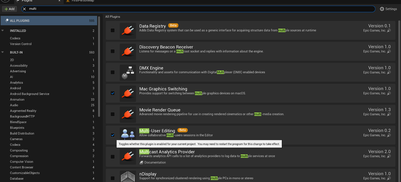
Task: Open Epic Games link icon for DMX Engine
Action: click(389, 72)
